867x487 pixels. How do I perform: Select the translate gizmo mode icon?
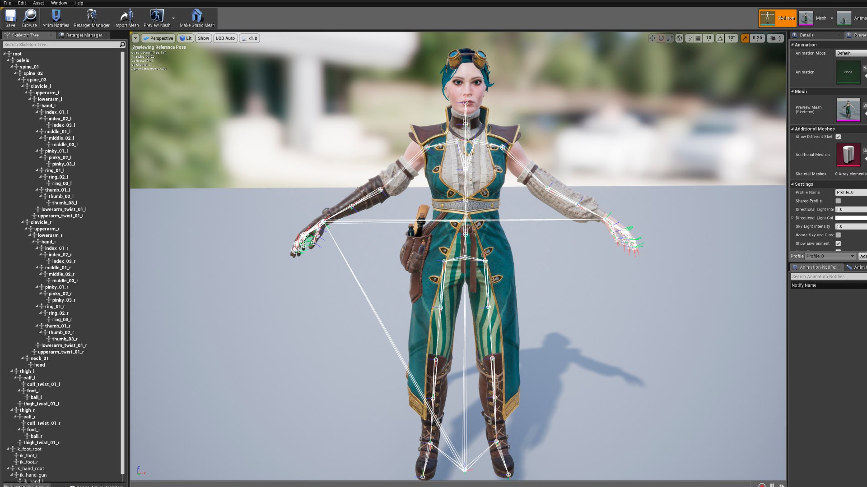tap(652, 38)
